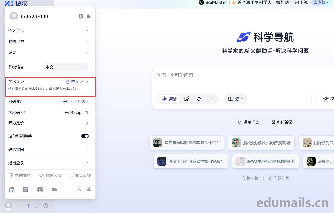
Task: Open 问题广场
Action: [x=279, y=178]
